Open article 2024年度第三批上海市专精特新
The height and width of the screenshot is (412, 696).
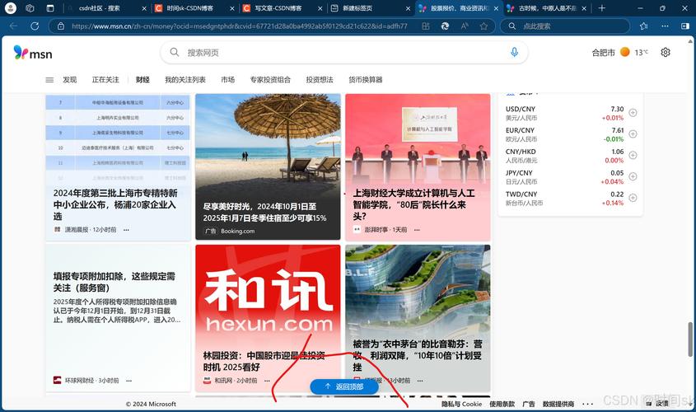(x=115, y=204)
